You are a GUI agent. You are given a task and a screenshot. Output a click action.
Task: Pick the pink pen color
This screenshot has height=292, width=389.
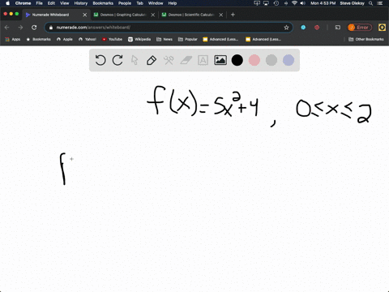[x=254, y=60]
